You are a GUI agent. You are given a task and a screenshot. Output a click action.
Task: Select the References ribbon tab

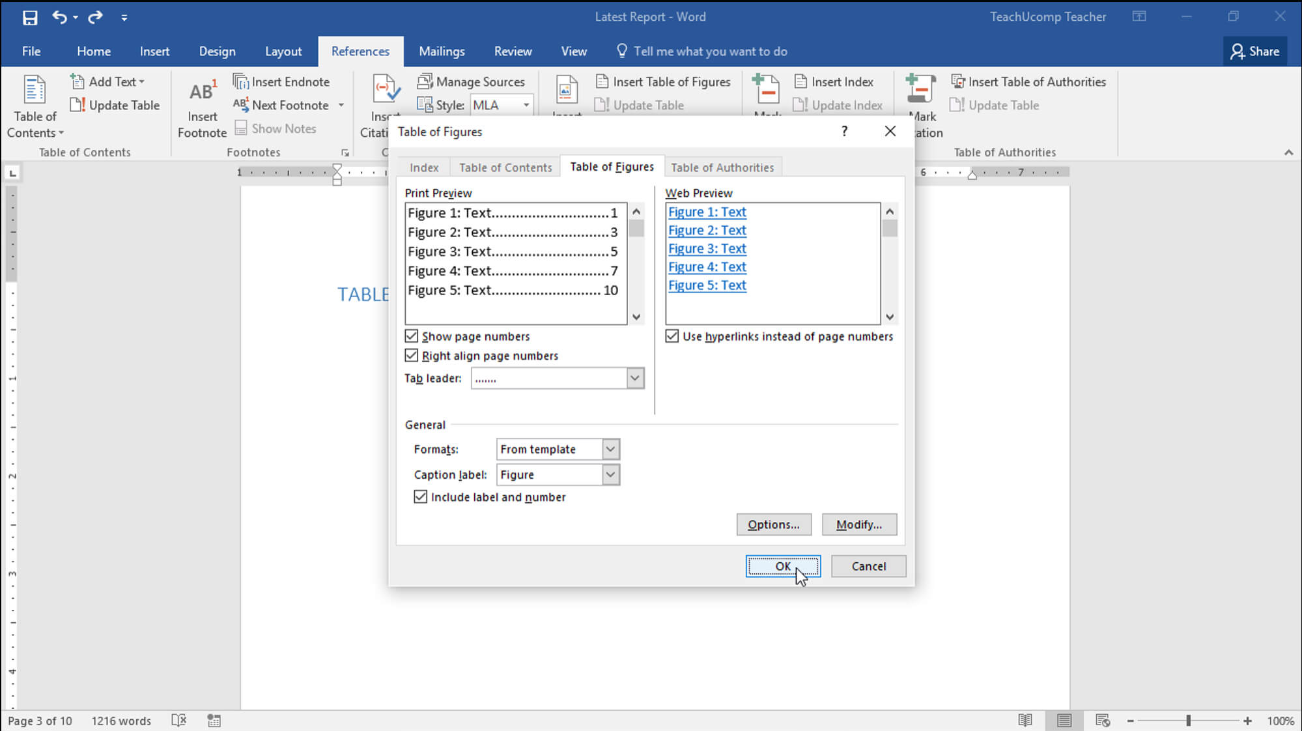tap(360, 51)
